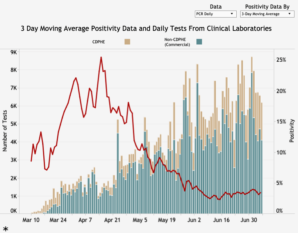Click the Positivity Data By heading
Viewport: 298px width, 233px height.
click(x=267, y=6)
